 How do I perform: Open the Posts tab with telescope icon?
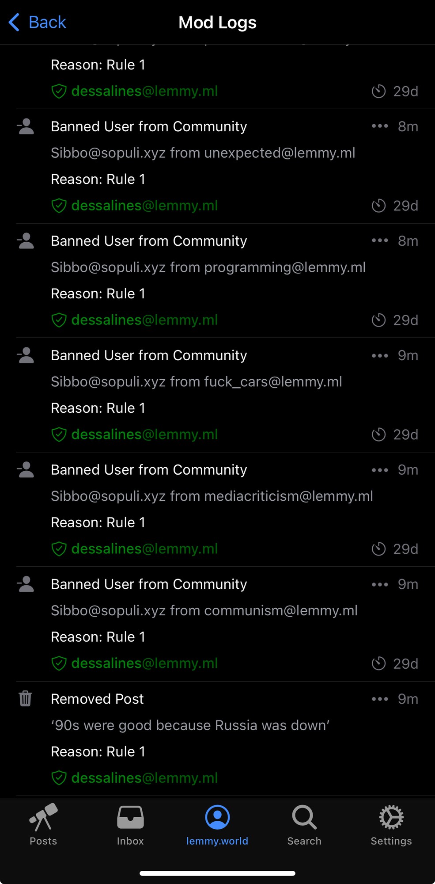coord(43,824)
